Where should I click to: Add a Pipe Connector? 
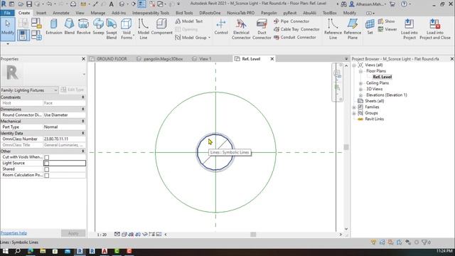coord(291,21)
